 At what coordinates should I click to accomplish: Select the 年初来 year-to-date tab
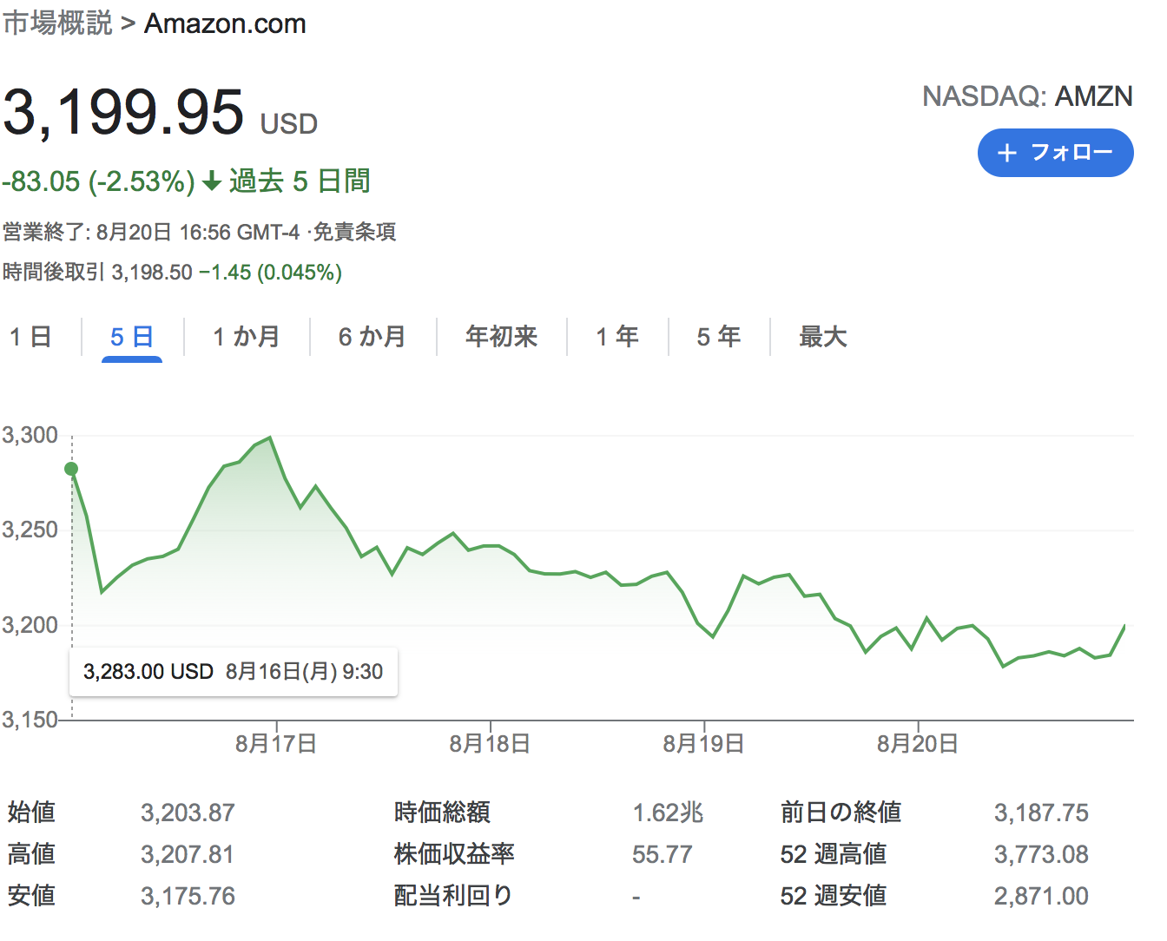(x=502, y=337)
